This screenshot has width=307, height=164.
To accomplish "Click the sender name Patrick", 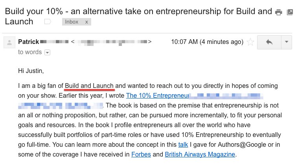I will pos(28,42).
